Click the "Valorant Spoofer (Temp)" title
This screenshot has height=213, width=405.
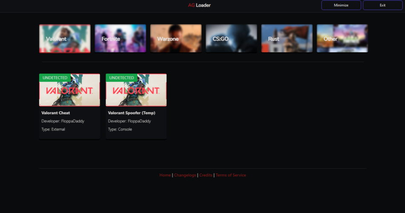coord(131,113)
